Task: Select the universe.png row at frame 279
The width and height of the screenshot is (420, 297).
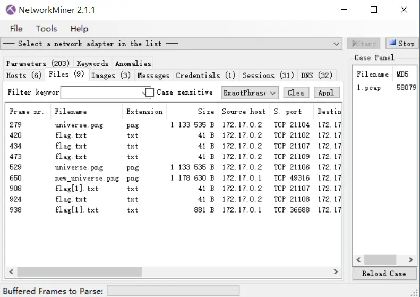Action: pyautogui.click(x=174, y=125)
